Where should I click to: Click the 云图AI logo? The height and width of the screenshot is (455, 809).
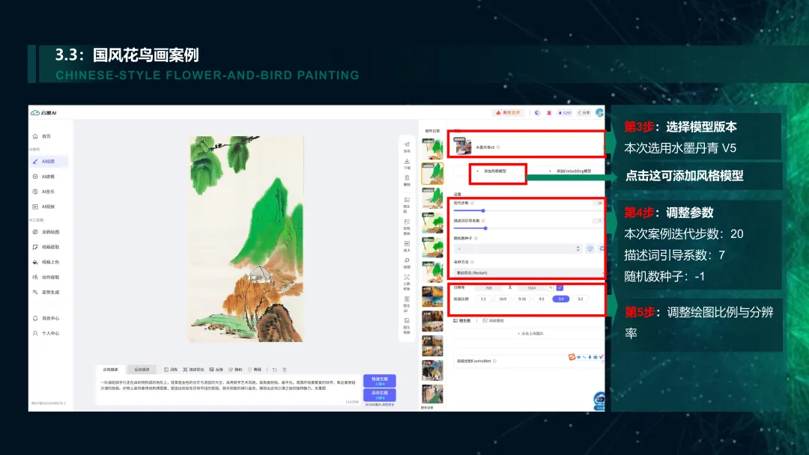tap(43, 112)
